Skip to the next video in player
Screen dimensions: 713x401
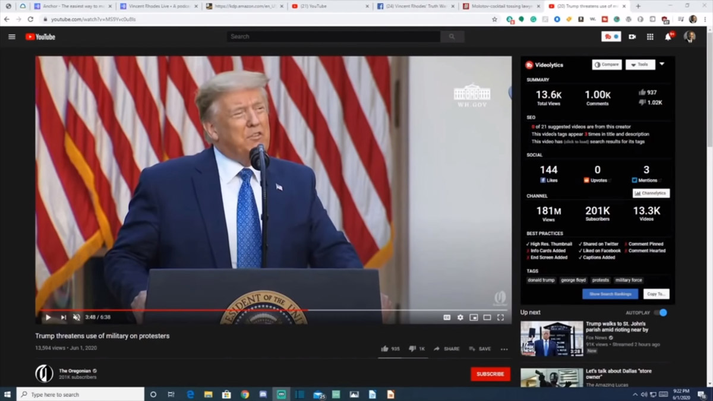63,317
